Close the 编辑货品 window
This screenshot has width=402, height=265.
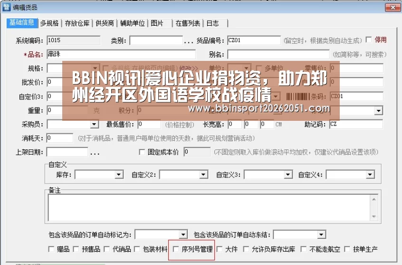coord(392,8)
